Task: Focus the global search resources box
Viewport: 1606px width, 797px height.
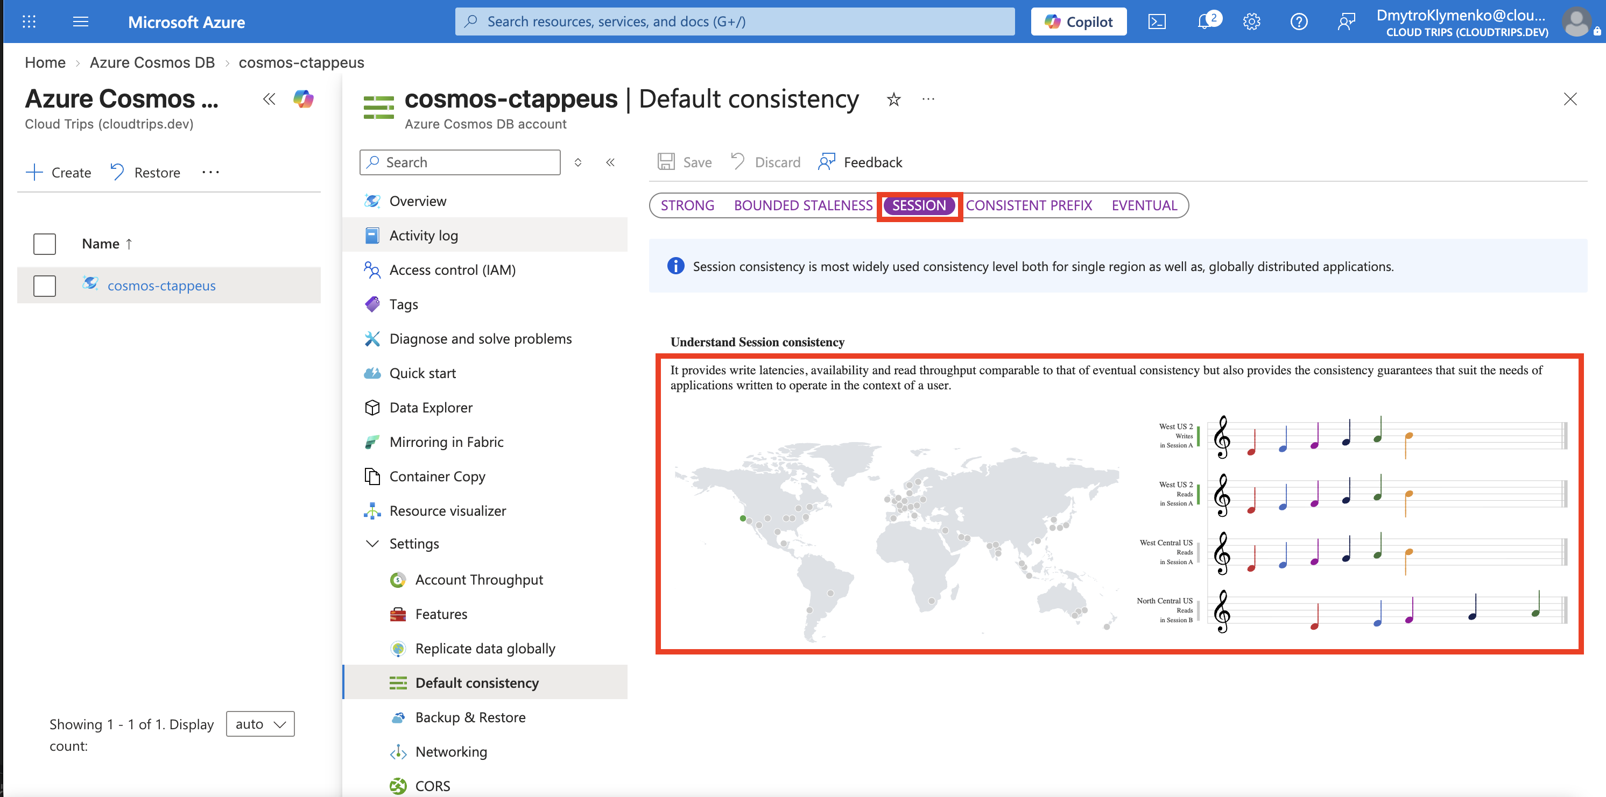Action: [x=735, y=22]
